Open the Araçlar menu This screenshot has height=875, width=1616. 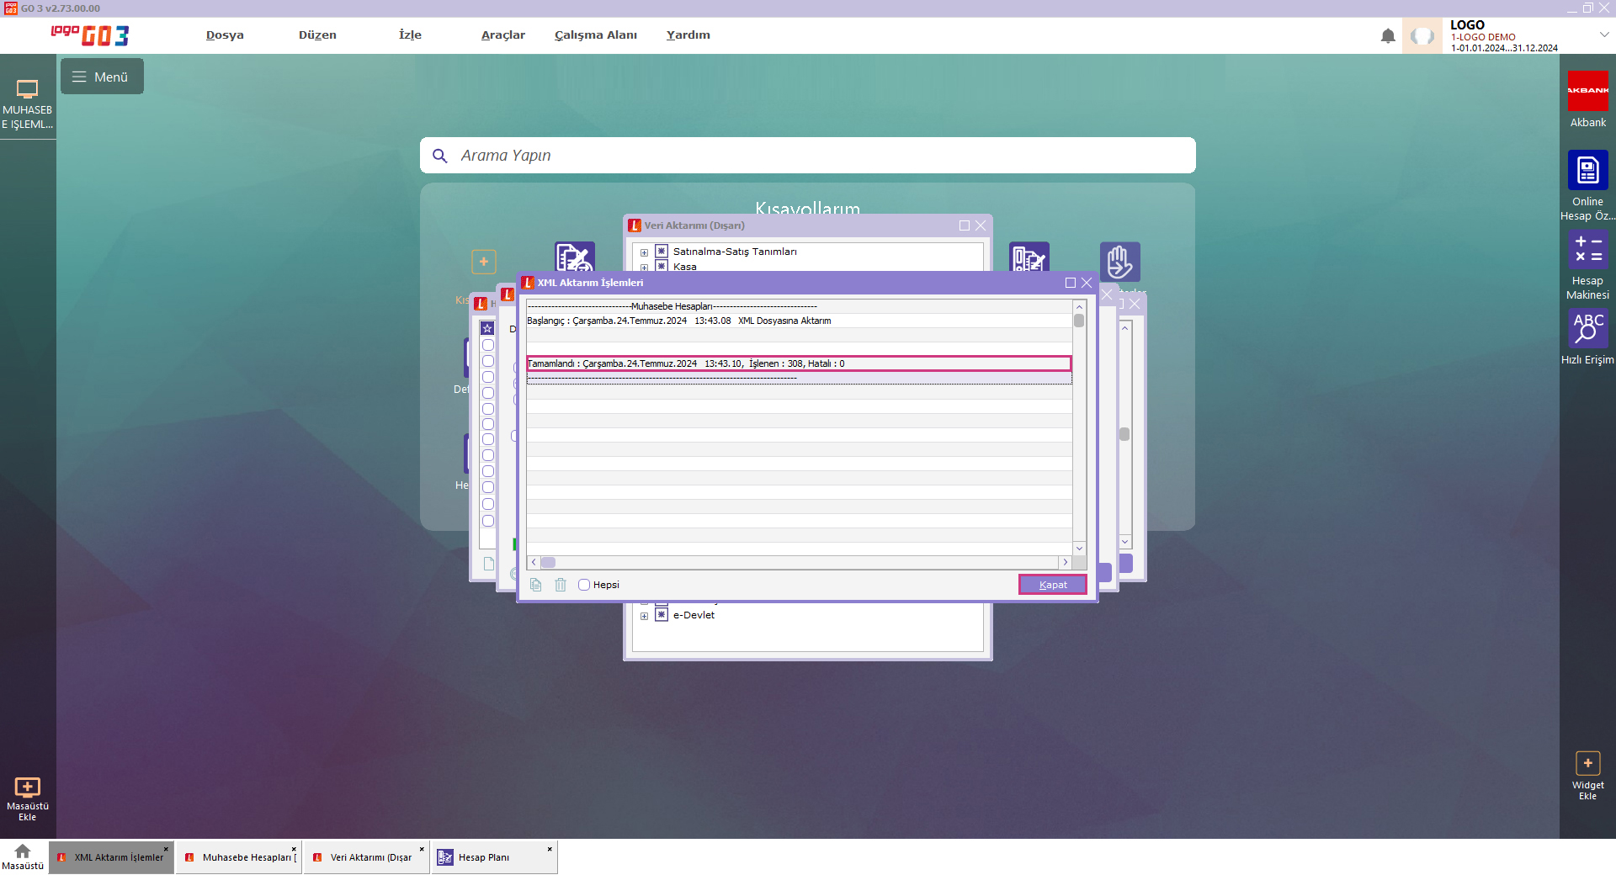pyautogui.click(x=502, y=34)
